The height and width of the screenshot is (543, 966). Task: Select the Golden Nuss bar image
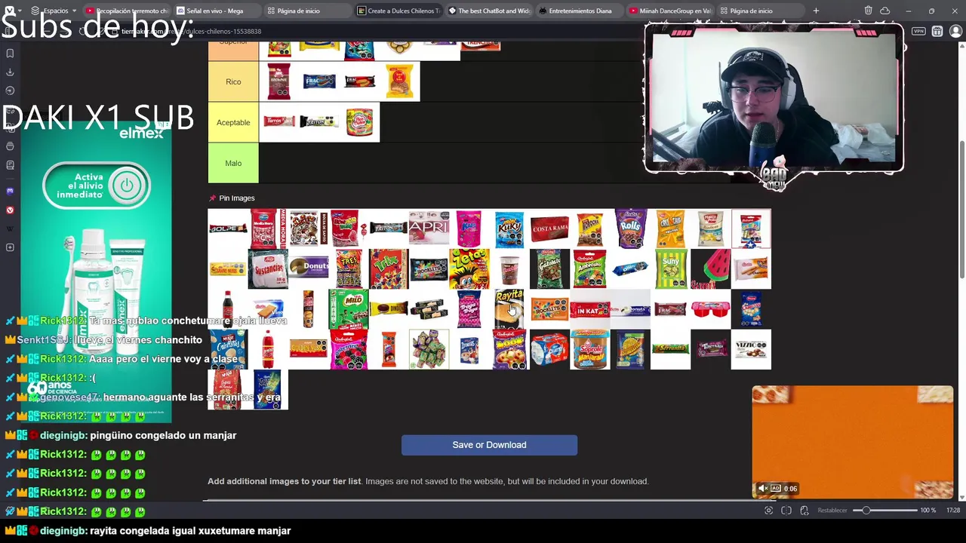[308, 349]
